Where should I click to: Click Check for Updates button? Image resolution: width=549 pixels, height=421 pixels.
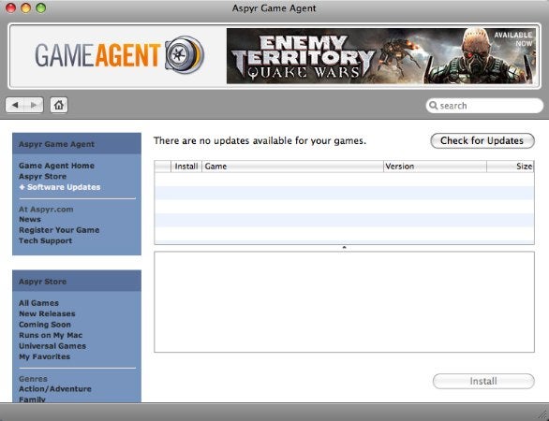482,140
